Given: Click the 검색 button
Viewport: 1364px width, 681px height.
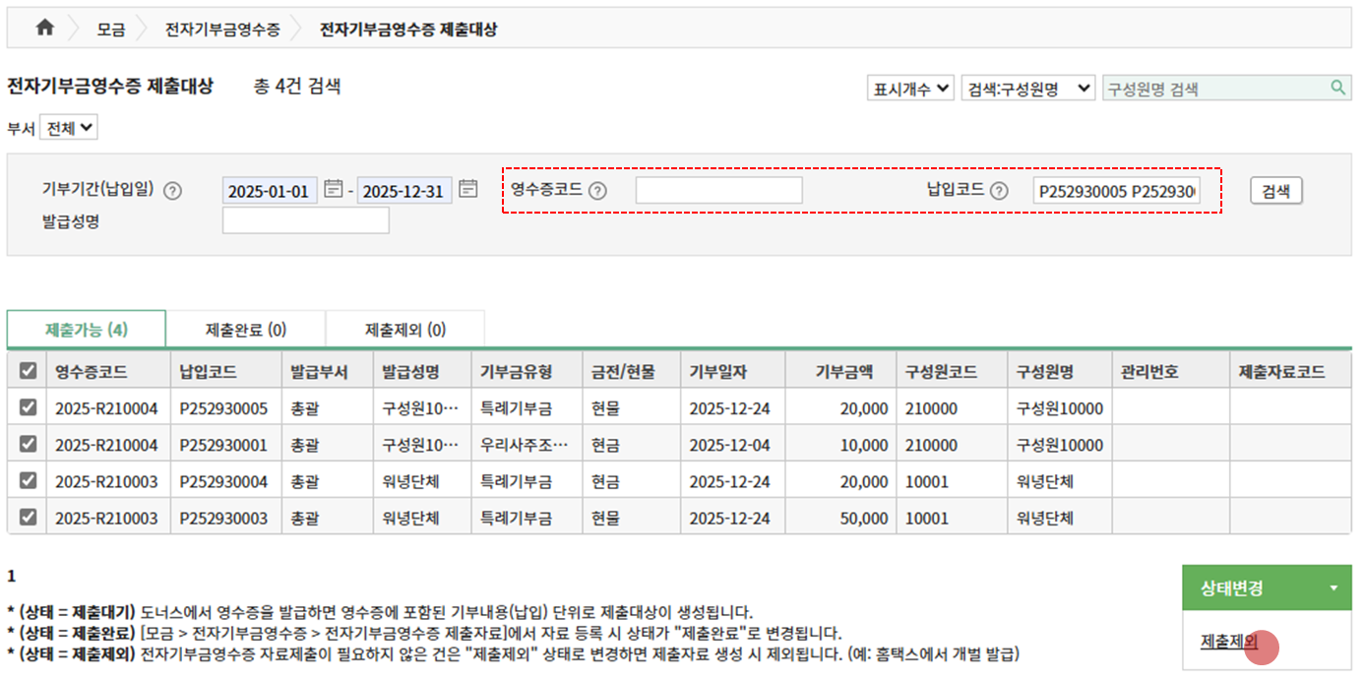Looking at the screenshot, I should click(1275, 191).
